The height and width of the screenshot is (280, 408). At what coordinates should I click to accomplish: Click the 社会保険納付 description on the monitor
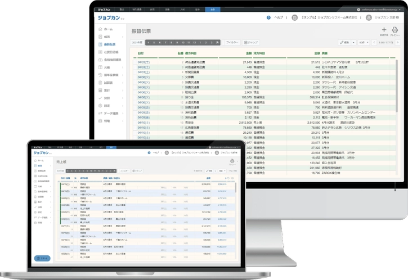point(330,97)
